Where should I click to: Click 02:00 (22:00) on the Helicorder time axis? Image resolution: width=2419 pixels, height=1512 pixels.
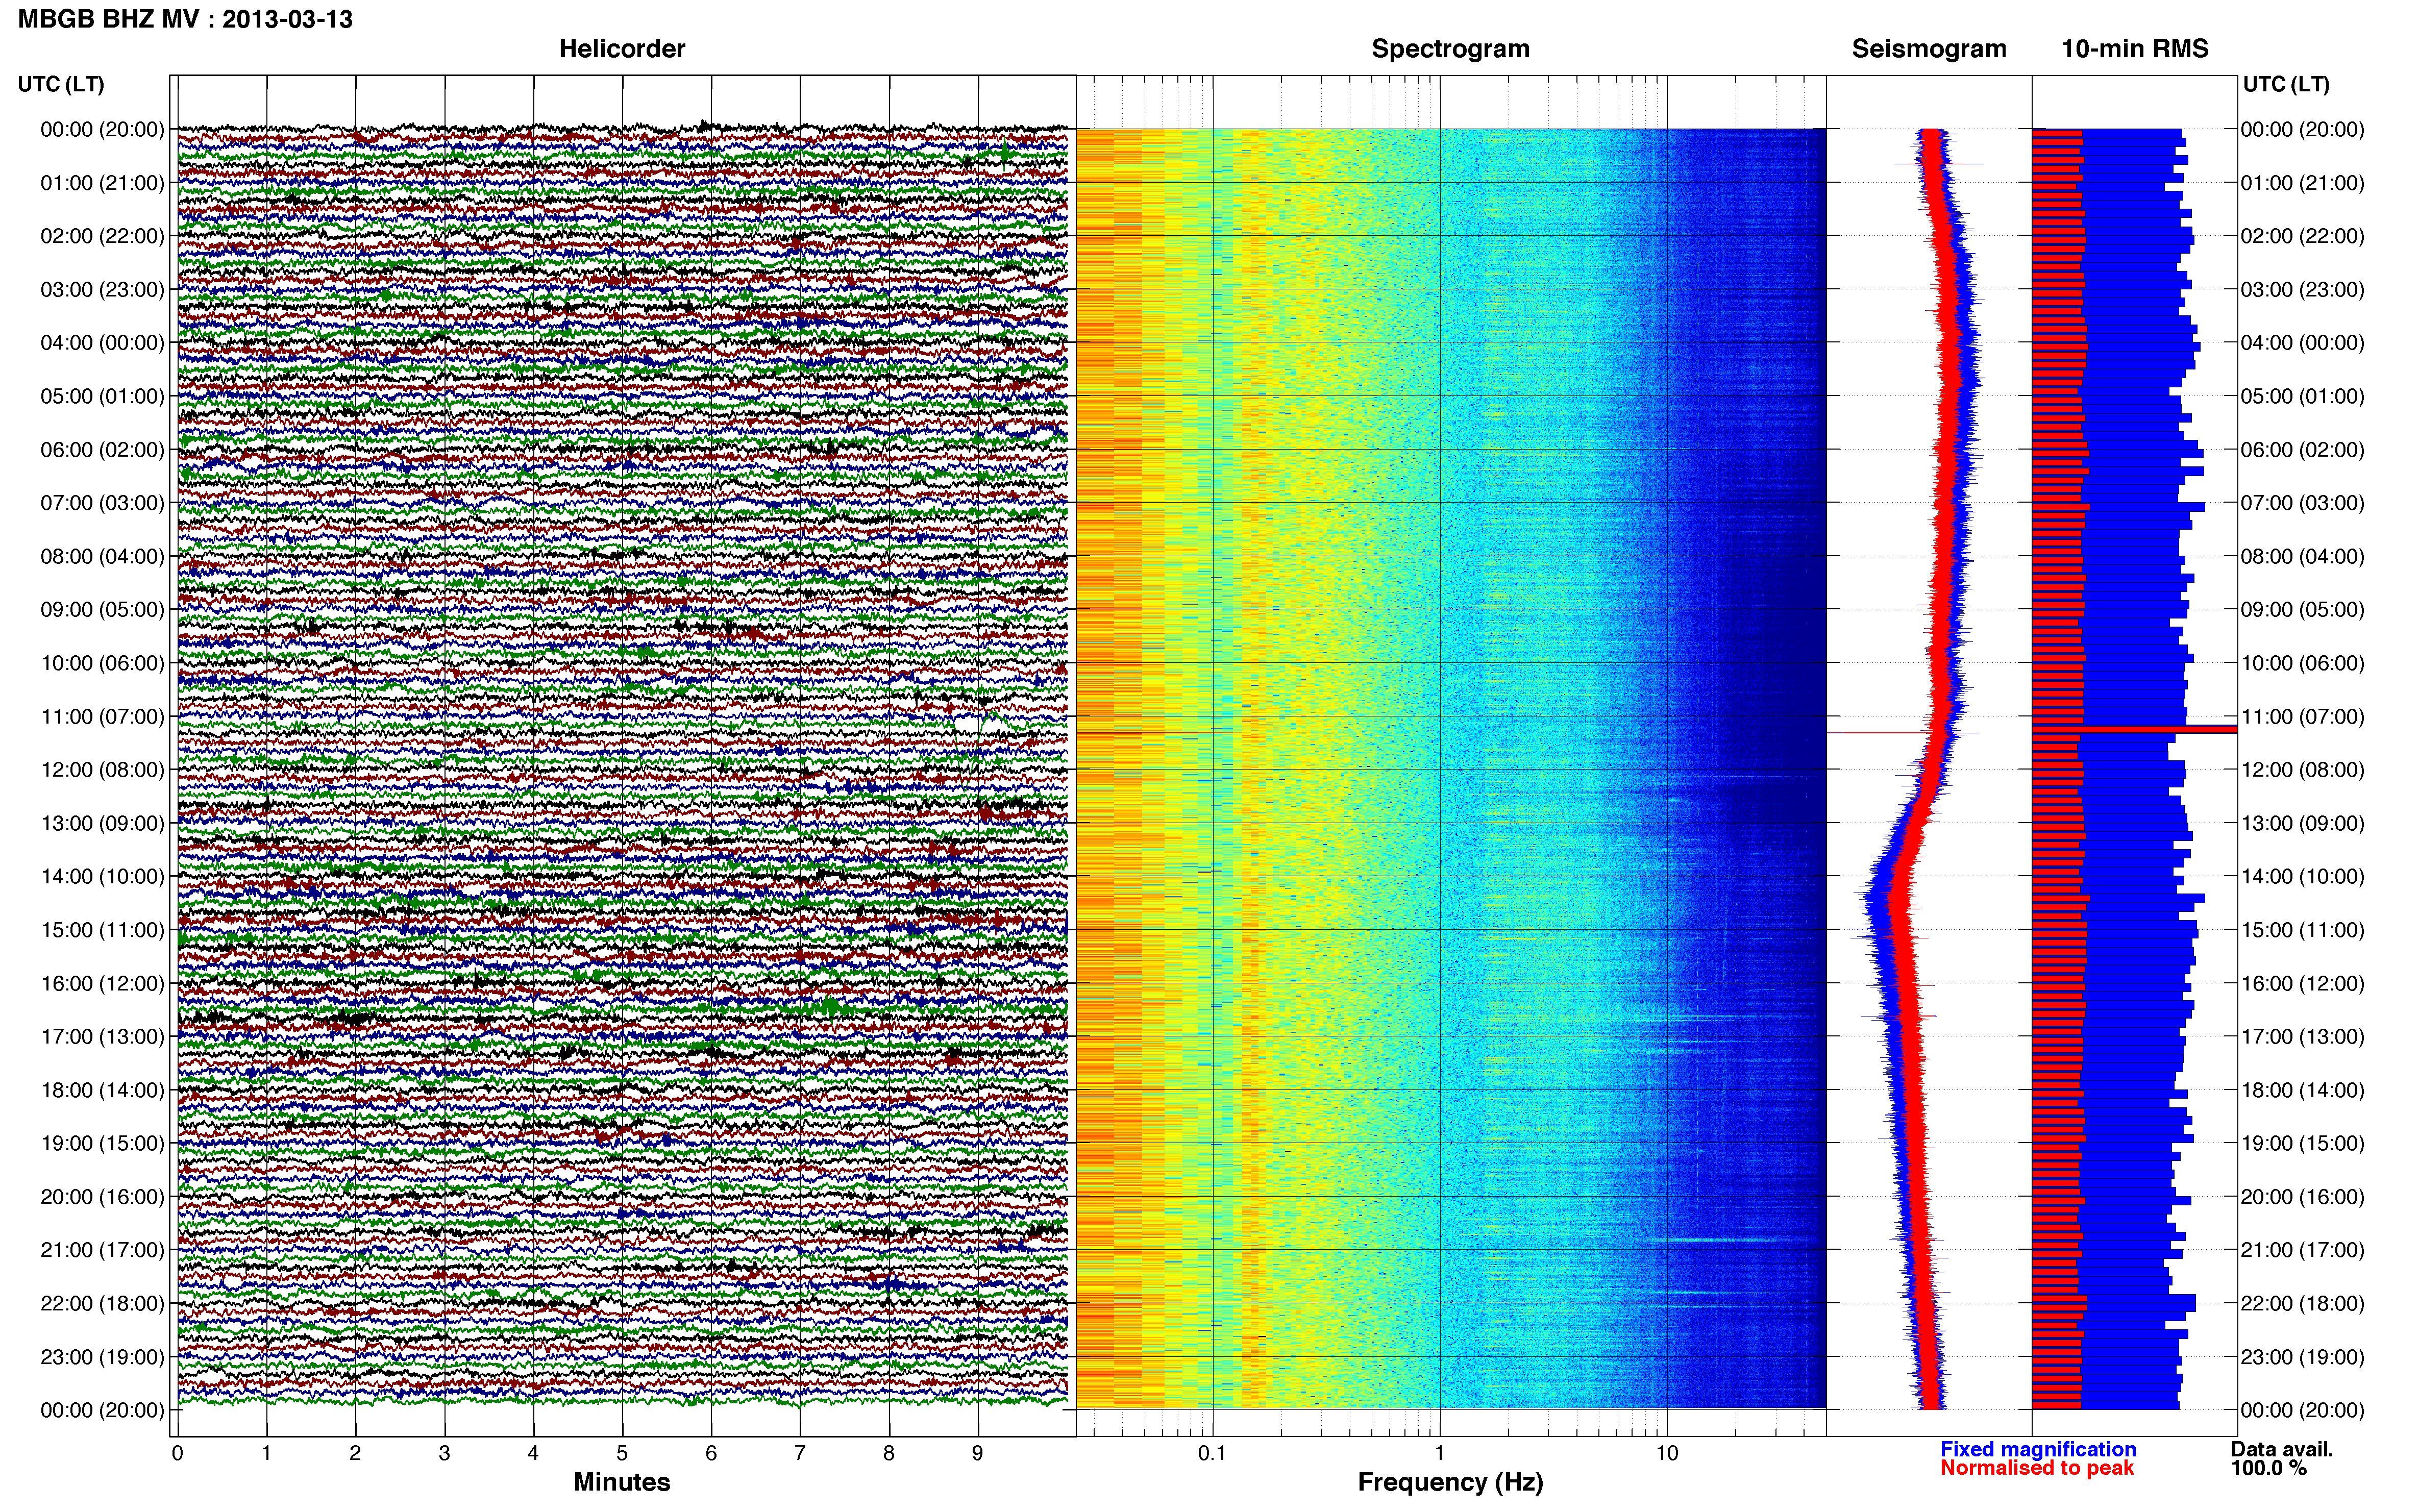pos(102,236)
